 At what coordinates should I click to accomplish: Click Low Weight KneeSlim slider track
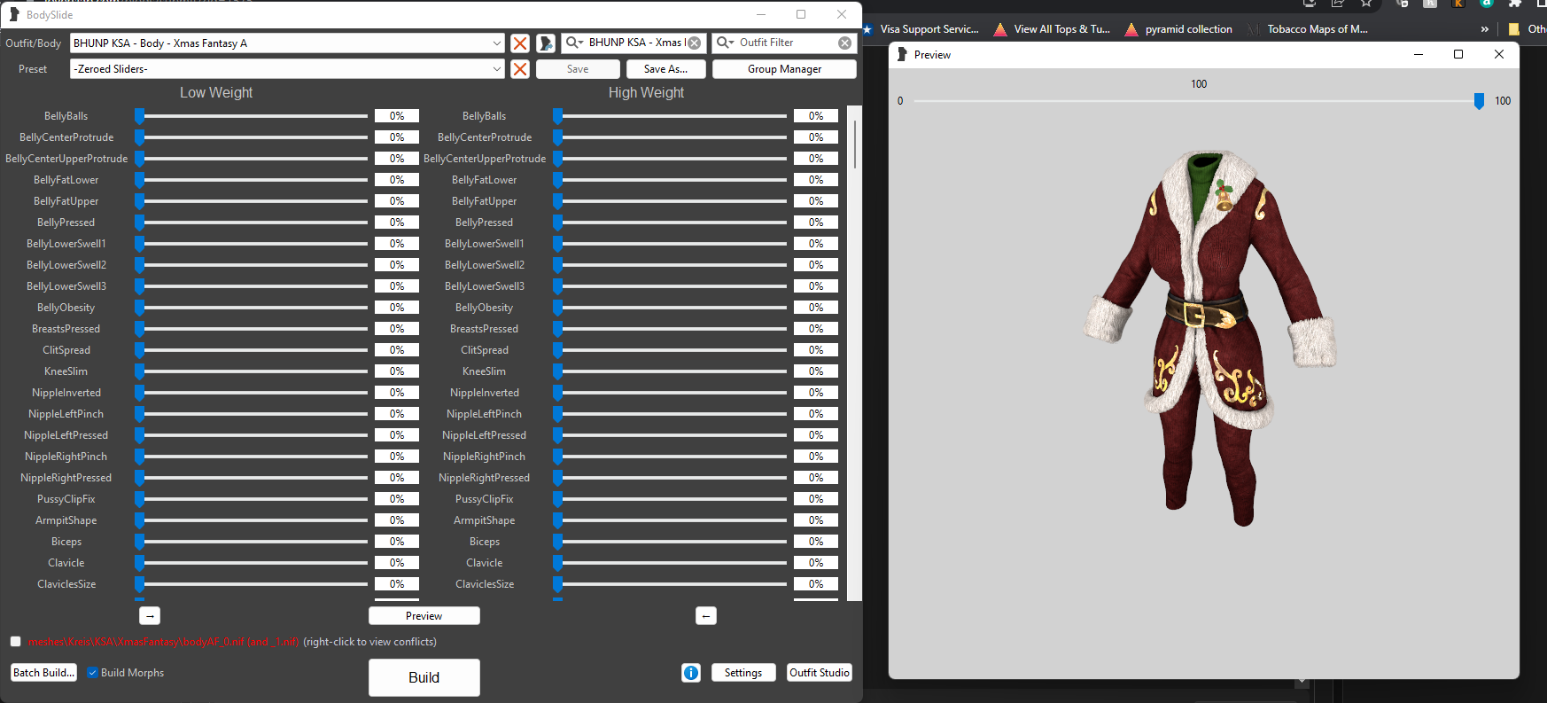[253, 371]
